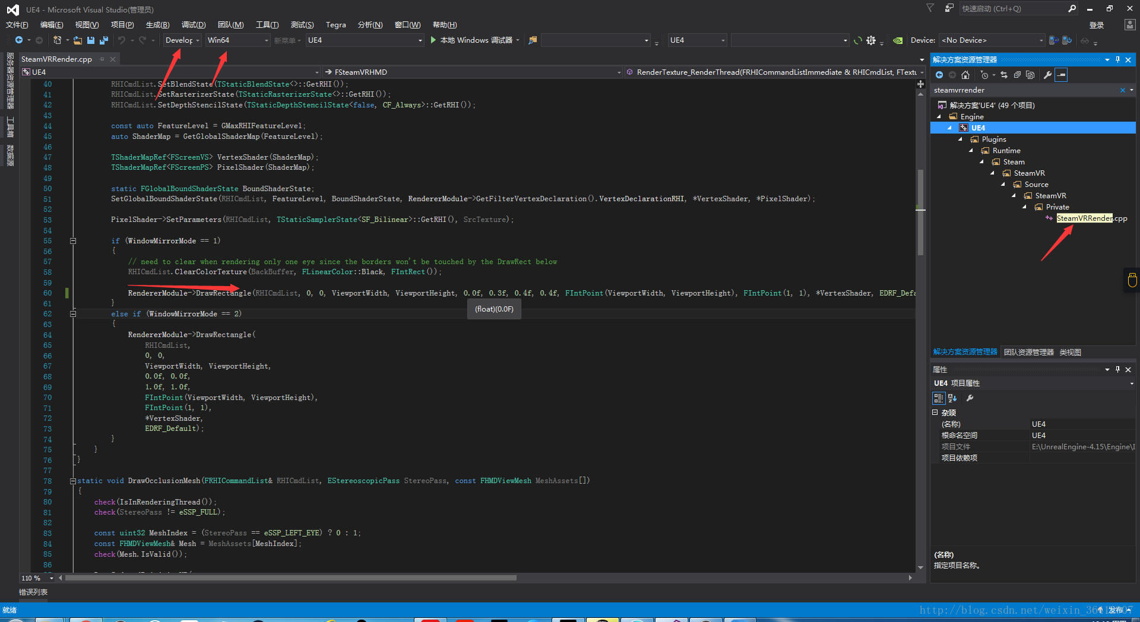Collapse the else-if block outline at line 62

coord(73,314)
